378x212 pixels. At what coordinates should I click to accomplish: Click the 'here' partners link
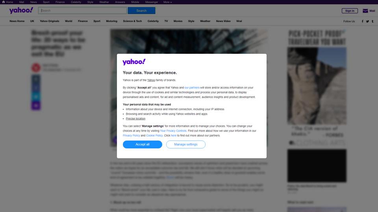174,135
